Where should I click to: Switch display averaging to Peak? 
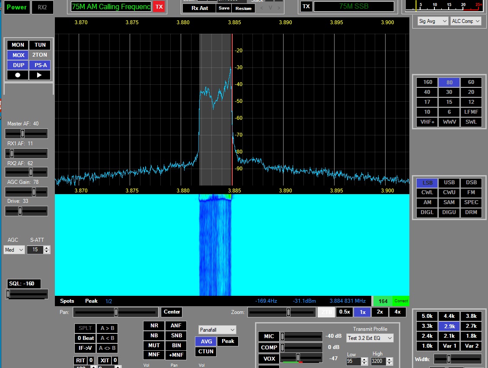tap(228, 341)
